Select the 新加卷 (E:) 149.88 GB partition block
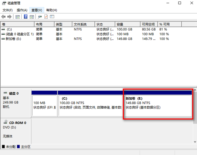The image size is (197, 155). [x=158, y=104]
